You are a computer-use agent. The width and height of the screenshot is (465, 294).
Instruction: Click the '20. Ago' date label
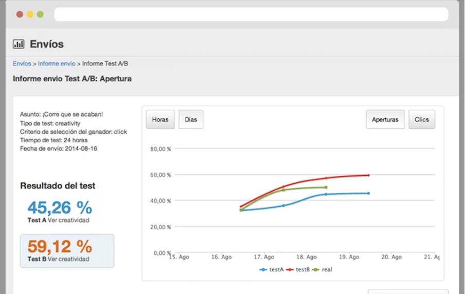[x=391, y=257]
